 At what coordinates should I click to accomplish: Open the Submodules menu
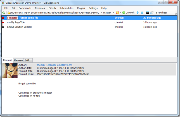pos(66,8)
